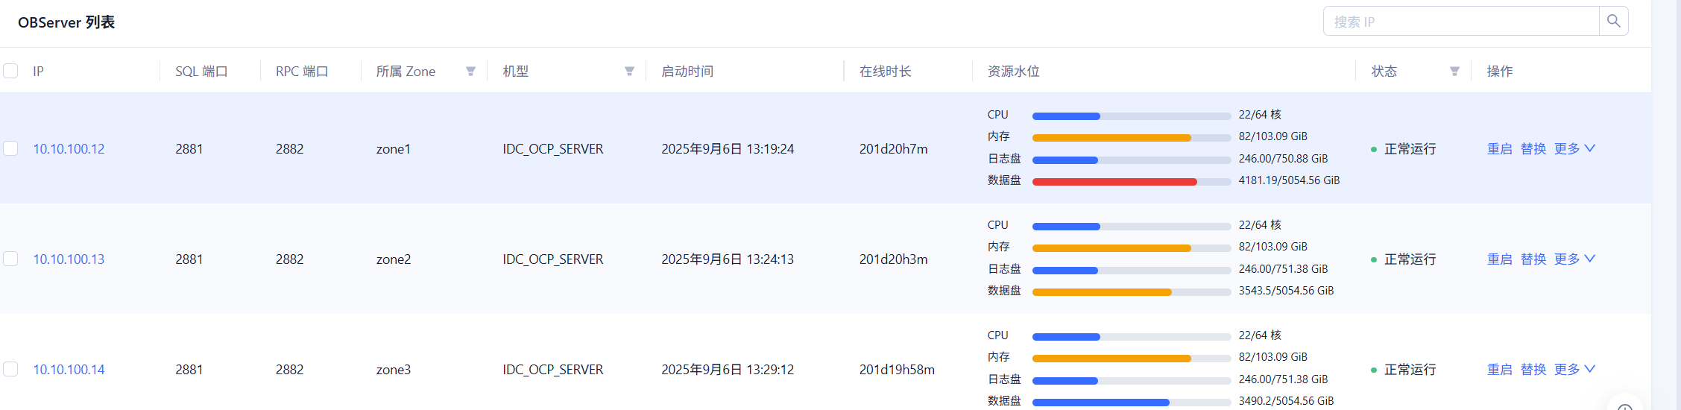1681x410 pixels.
Task: Toggle the select-all checkbox in table header
Action: click(10, 72)
